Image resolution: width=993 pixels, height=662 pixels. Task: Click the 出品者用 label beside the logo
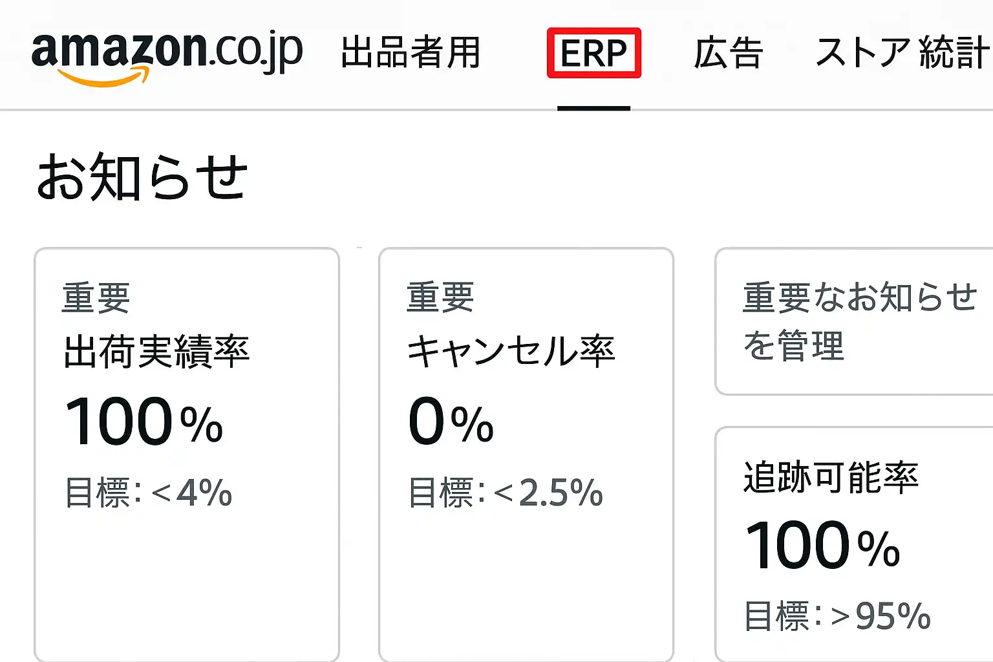(x=411, y=53)
